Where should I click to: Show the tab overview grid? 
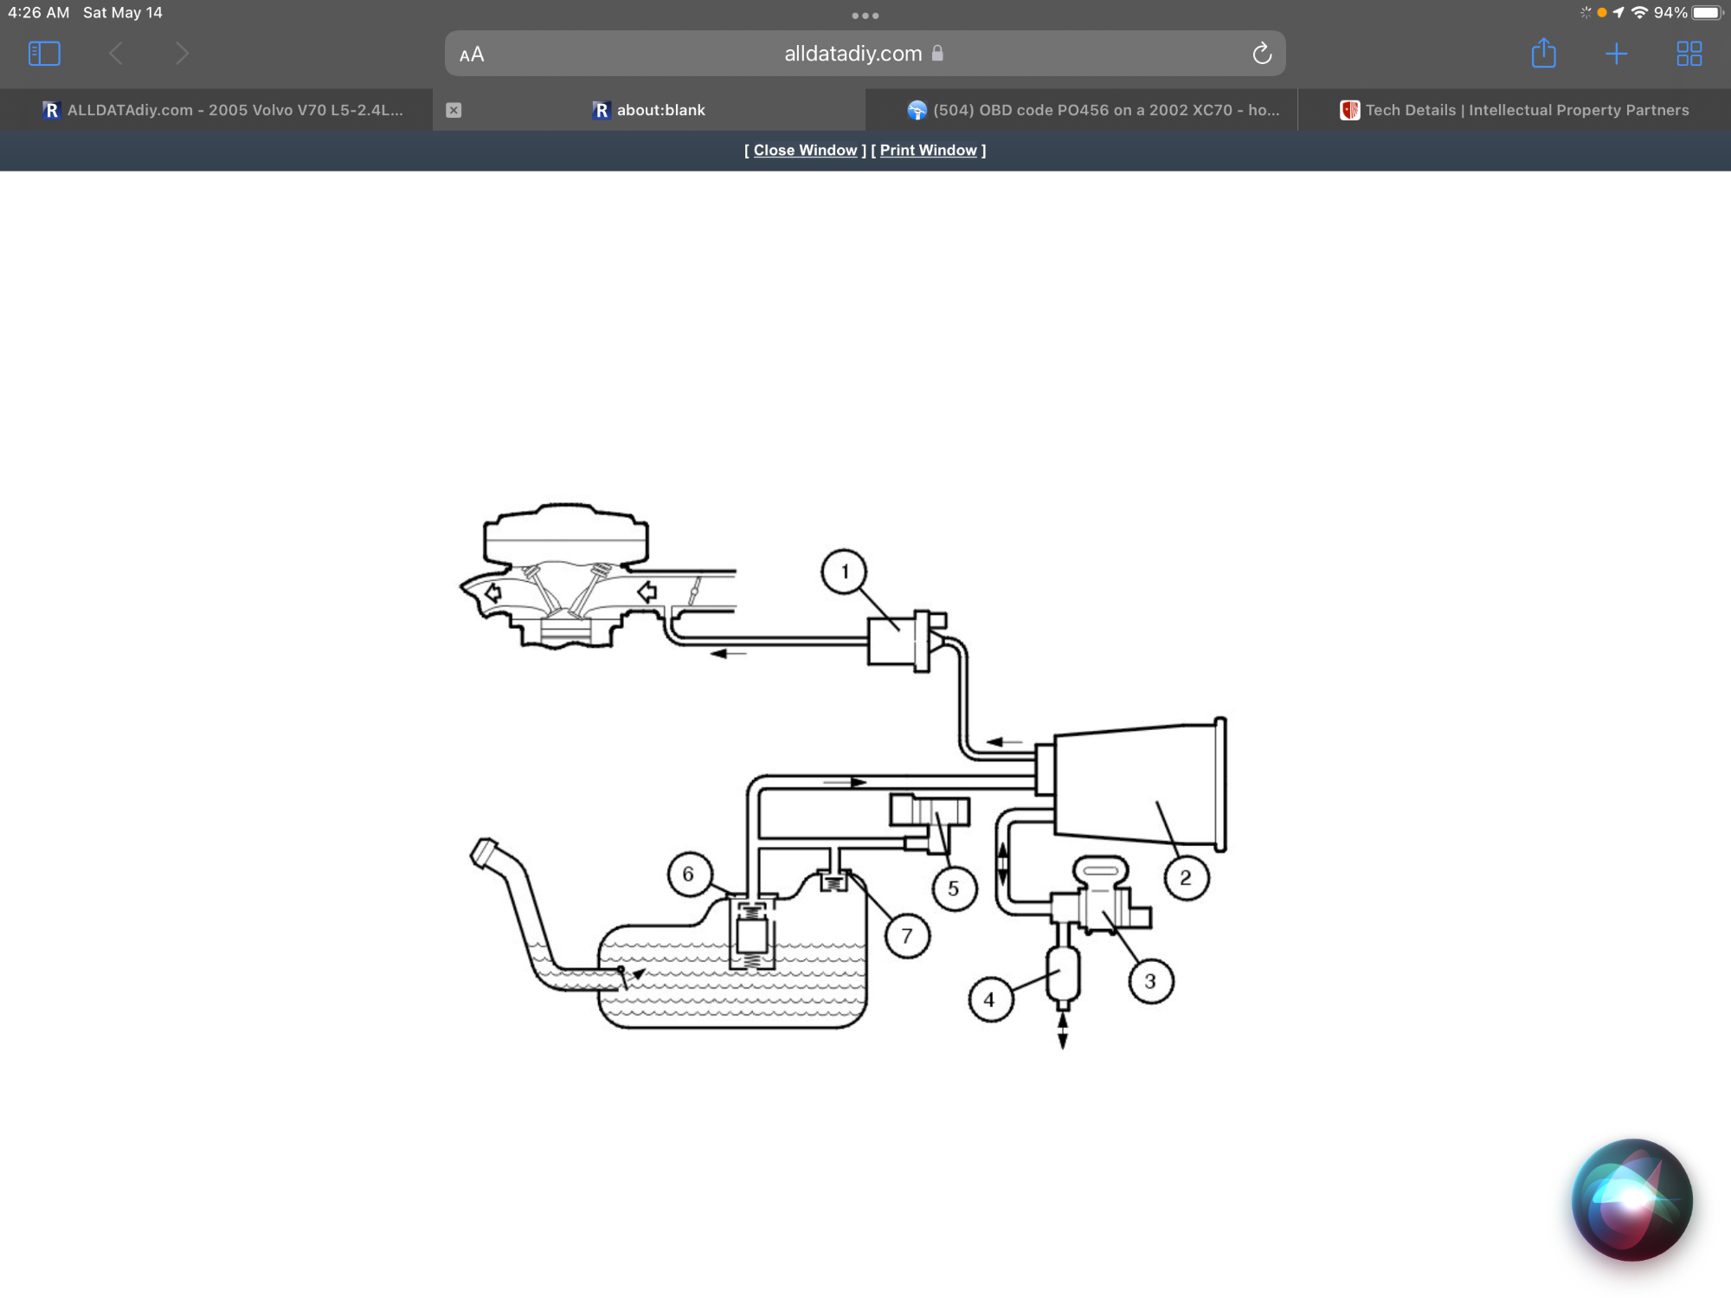pos(1689,54)
